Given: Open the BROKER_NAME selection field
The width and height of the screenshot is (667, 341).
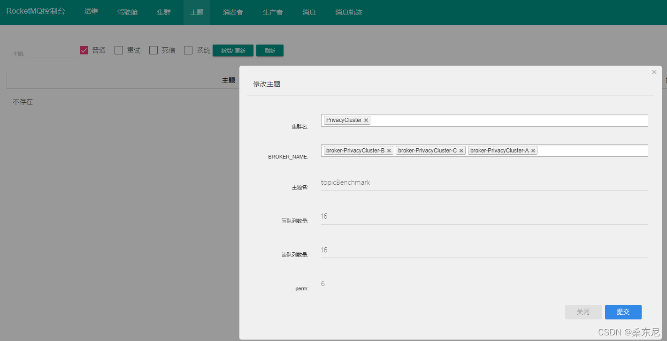Looking at the screenshot, I should 484,151.
